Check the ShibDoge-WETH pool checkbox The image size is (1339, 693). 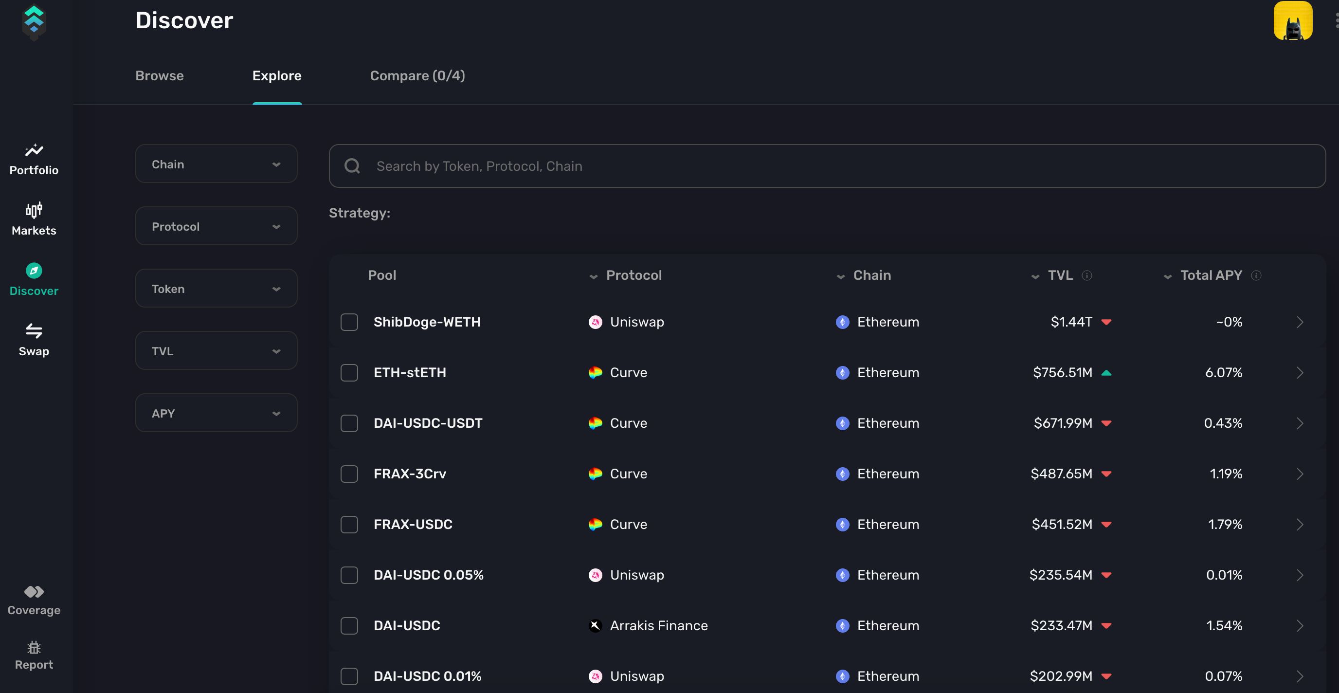(x=349, y=322)
